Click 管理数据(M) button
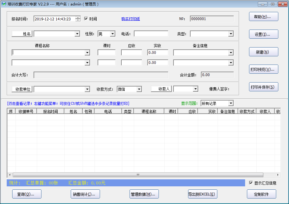 pyautogui.click(x=144, y=194)
